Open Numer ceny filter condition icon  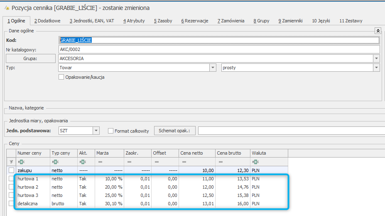tap(21, 162)
